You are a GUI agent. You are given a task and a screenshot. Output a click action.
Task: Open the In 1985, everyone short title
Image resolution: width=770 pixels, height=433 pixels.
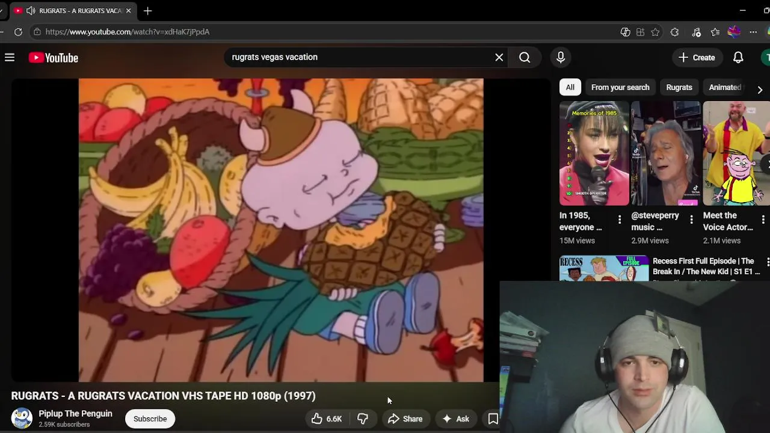point(581,221)
